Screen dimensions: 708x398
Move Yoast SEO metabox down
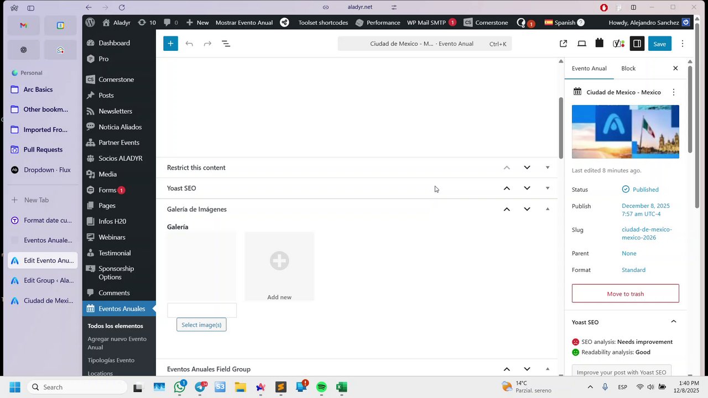527,188
